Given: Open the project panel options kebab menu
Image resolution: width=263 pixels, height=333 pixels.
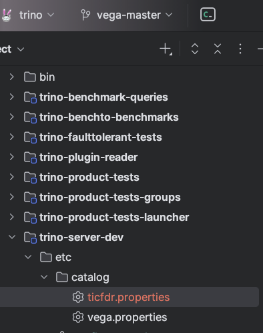Looking at the screenshot, I should (240, 49).
